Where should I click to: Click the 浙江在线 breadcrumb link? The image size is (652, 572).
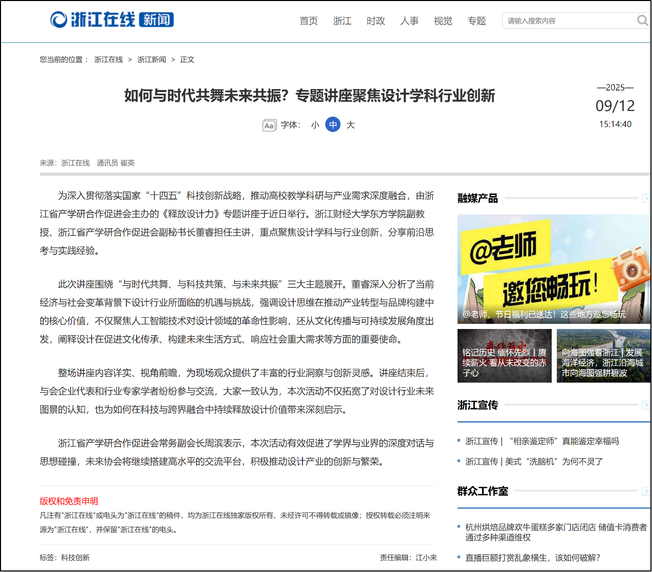coord(108,60)
